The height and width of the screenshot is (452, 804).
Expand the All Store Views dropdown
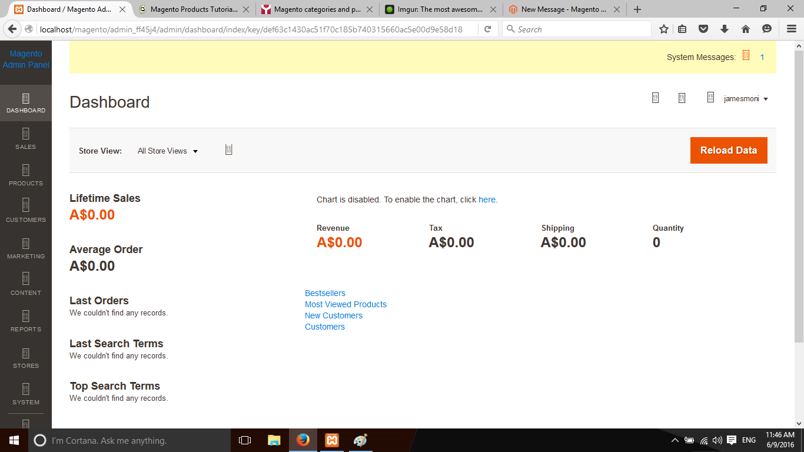click(168, 151)
